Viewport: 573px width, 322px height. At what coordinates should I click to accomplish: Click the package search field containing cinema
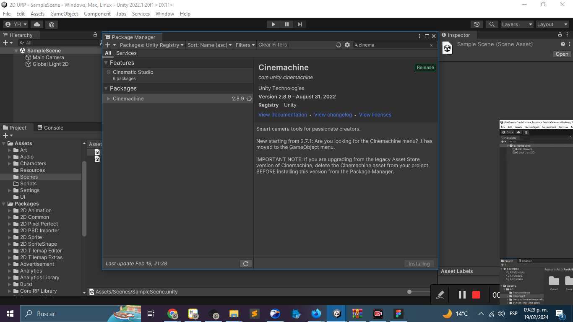394,45
